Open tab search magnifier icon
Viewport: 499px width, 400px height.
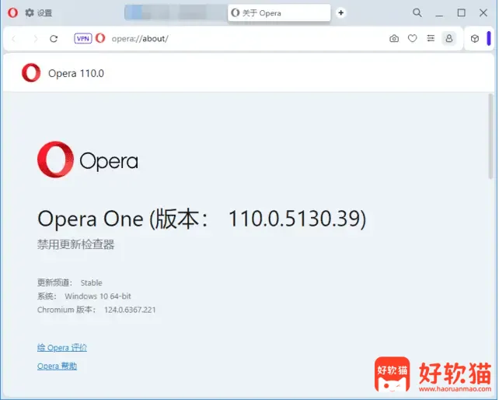(417, 12)
